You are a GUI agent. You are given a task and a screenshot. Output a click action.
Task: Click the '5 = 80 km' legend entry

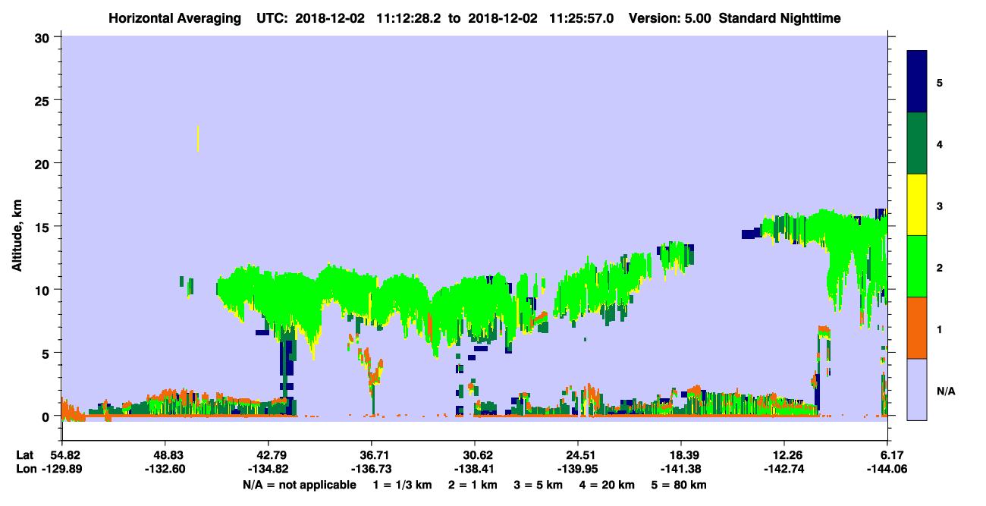point(680,485)
